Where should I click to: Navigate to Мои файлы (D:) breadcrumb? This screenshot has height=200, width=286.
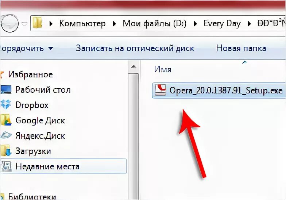(155, 23)
